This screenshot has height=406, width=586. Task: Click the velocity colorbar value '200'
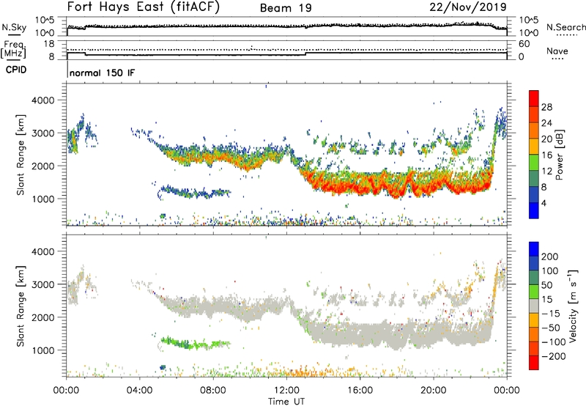click(550, 256)
